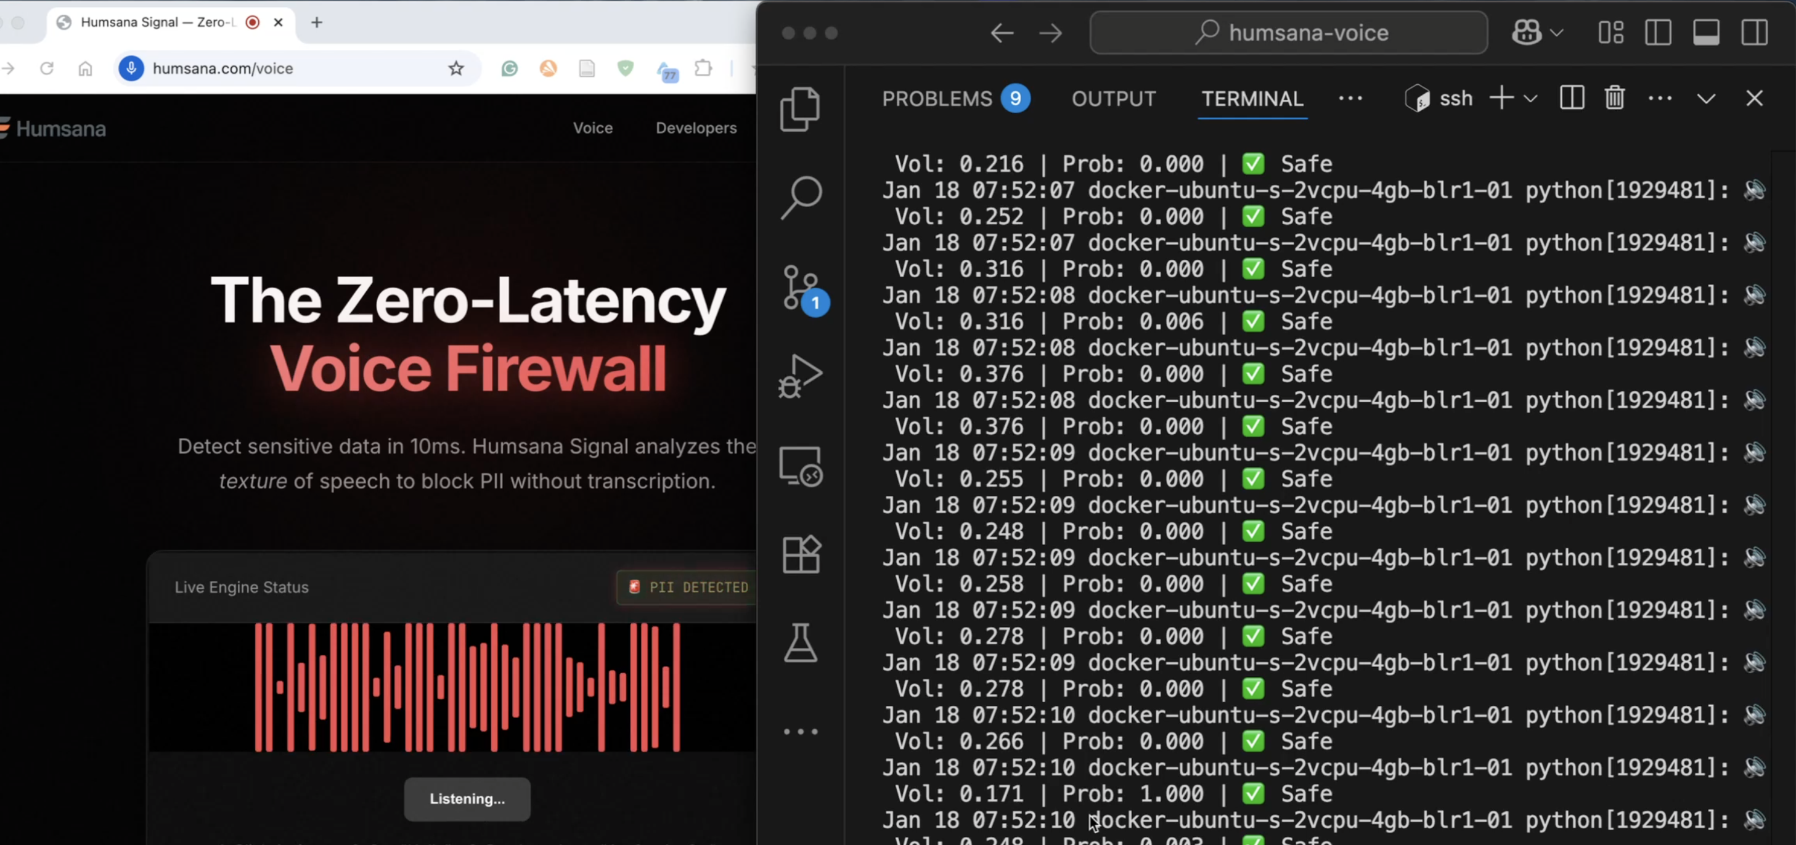Toggle the secondary side bar
This screenshot has width=1796, height=845.
1754,33
